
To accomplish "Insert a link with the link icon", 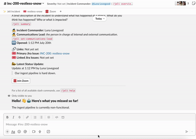I will 27,117.
